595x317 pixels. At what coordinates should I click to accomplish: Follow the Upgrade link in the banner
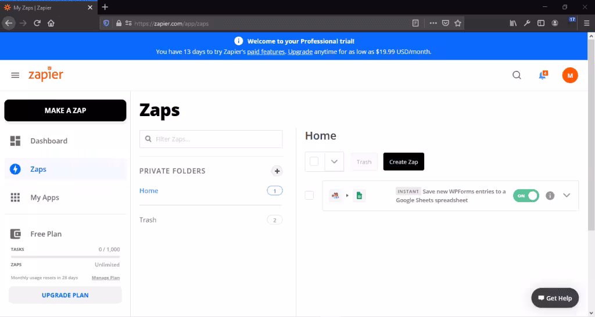pos(300,52)
